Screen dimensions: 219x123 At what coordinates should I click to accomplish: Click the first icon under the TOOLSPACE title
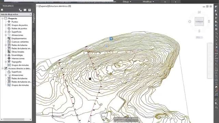pyautogui.click(x=2, y=10)
